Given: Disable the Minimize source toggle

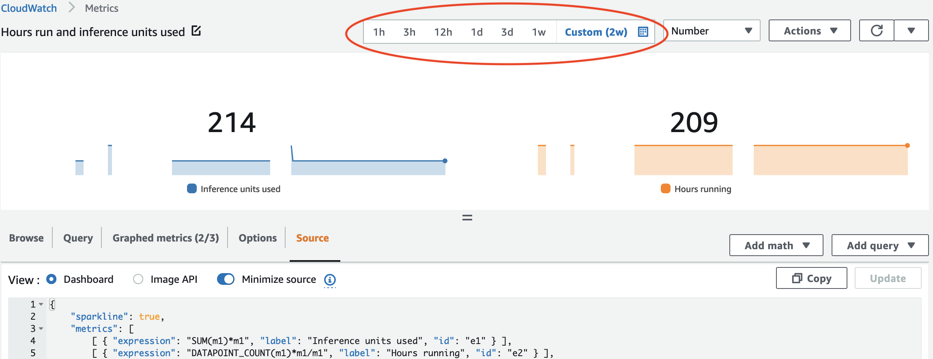Looking at the screenshot, I should (226, 279).
